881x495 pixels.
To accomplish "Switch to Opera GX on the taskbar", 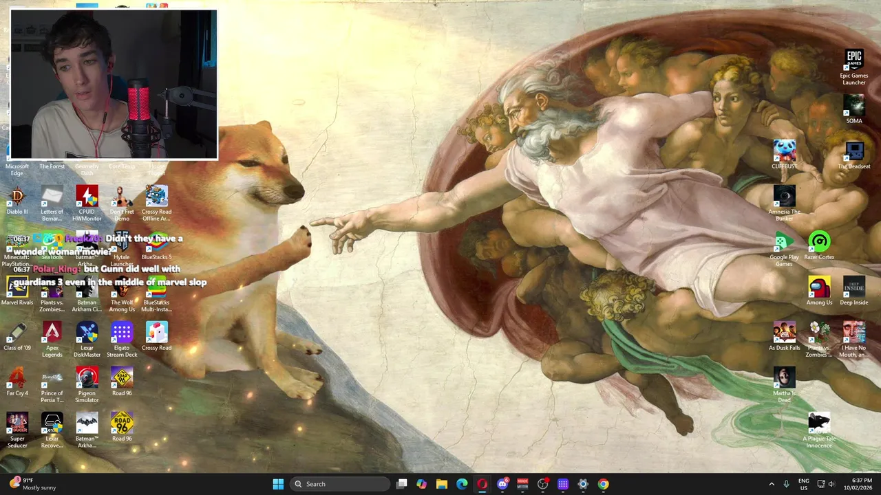I will (482, 484).
